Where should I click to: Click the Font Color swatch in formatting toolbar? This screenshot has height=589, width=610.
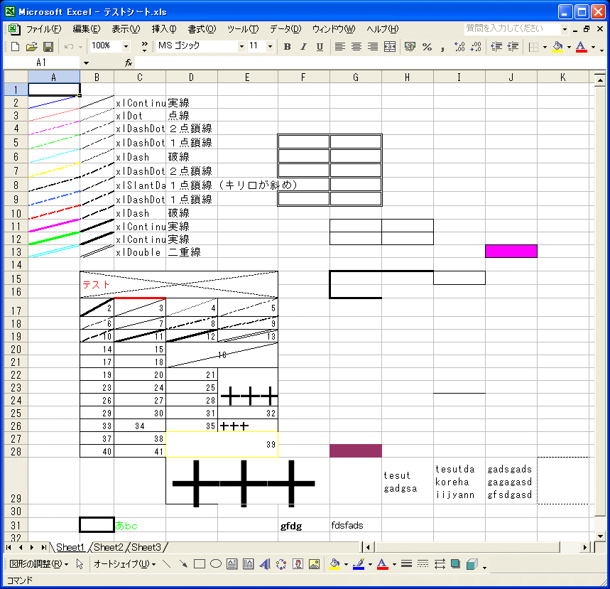pos(581,46)
